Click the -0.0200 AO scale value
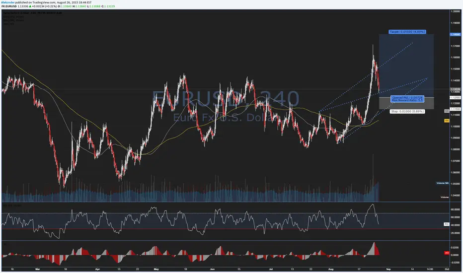This screenshot has height=273, width=463. click(x=456, y=263)
